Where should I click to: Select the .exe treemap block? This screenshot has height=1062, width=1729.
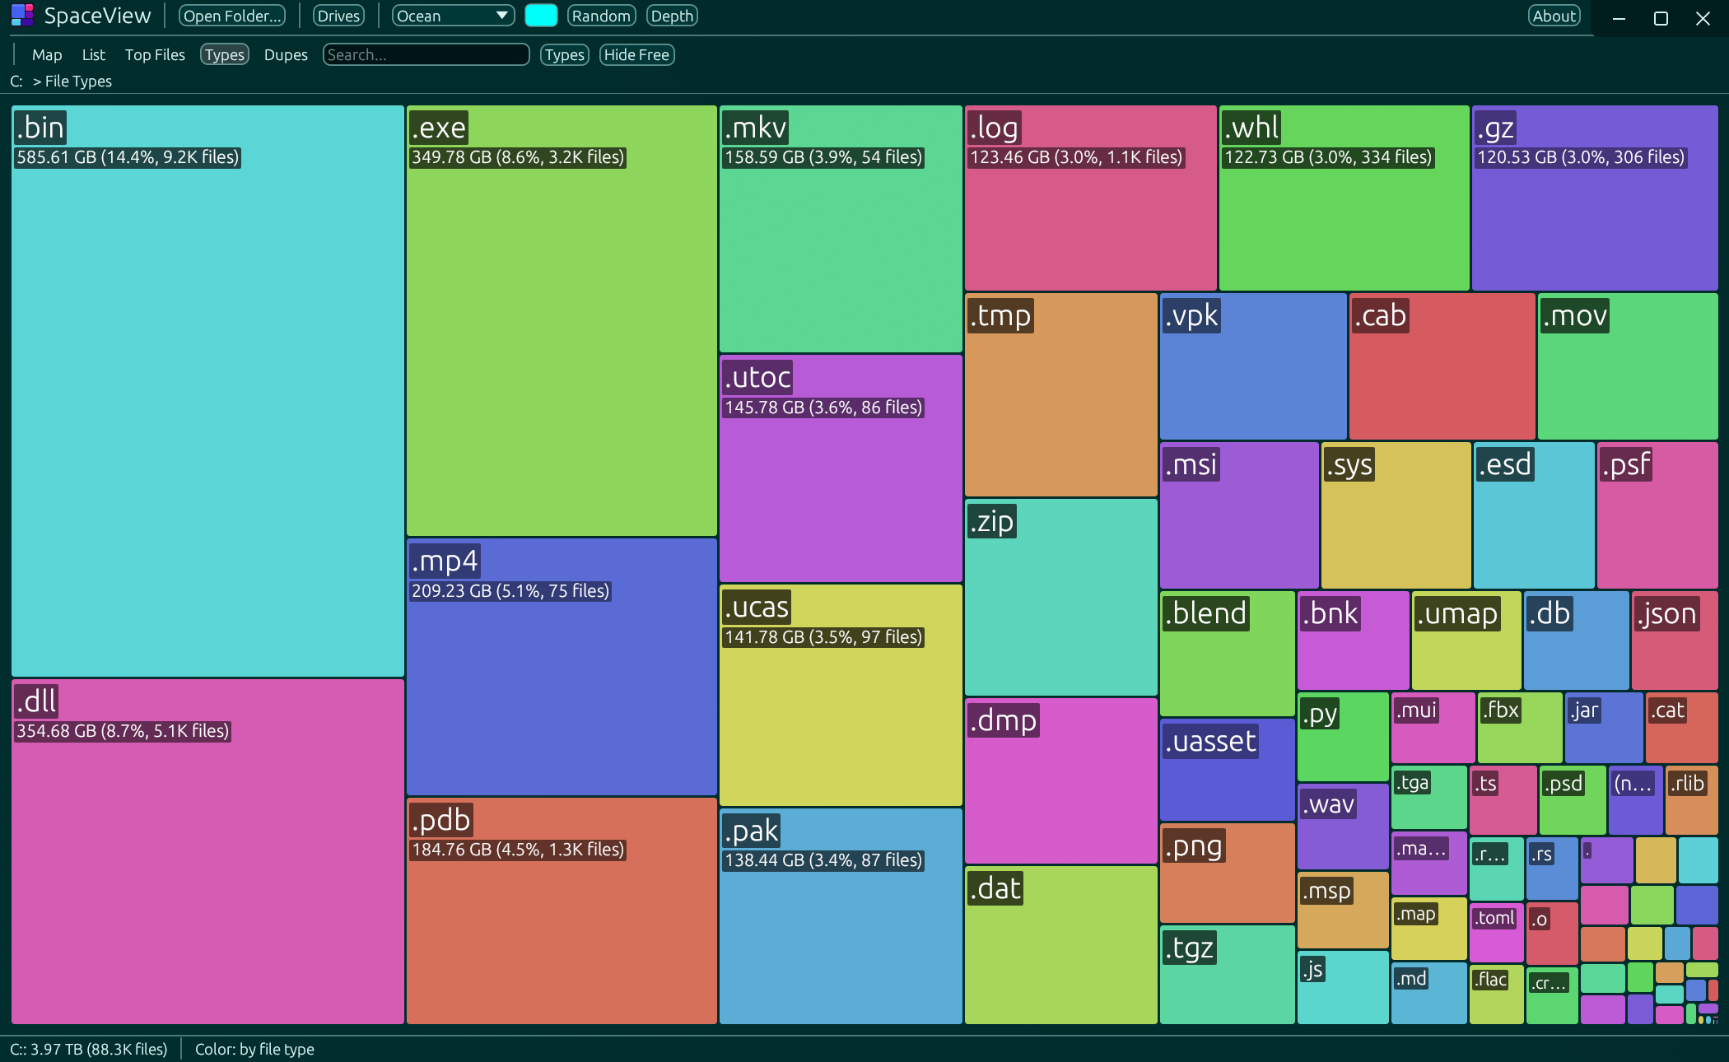[562, 320]
